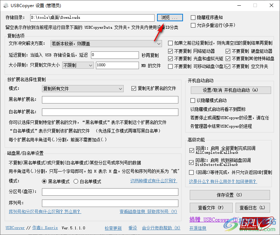Viewport: 280px width, 235px height.
Task: Open 查看磁盘信息 获取序列号 (V) link
Action: [x=148, y=212]
